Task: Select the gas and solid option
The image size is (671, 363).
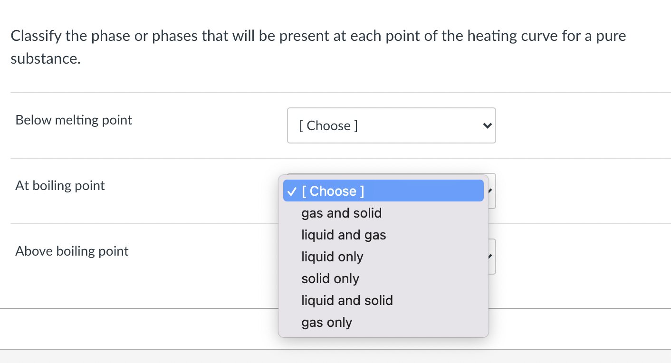Action: pos(341,213)
